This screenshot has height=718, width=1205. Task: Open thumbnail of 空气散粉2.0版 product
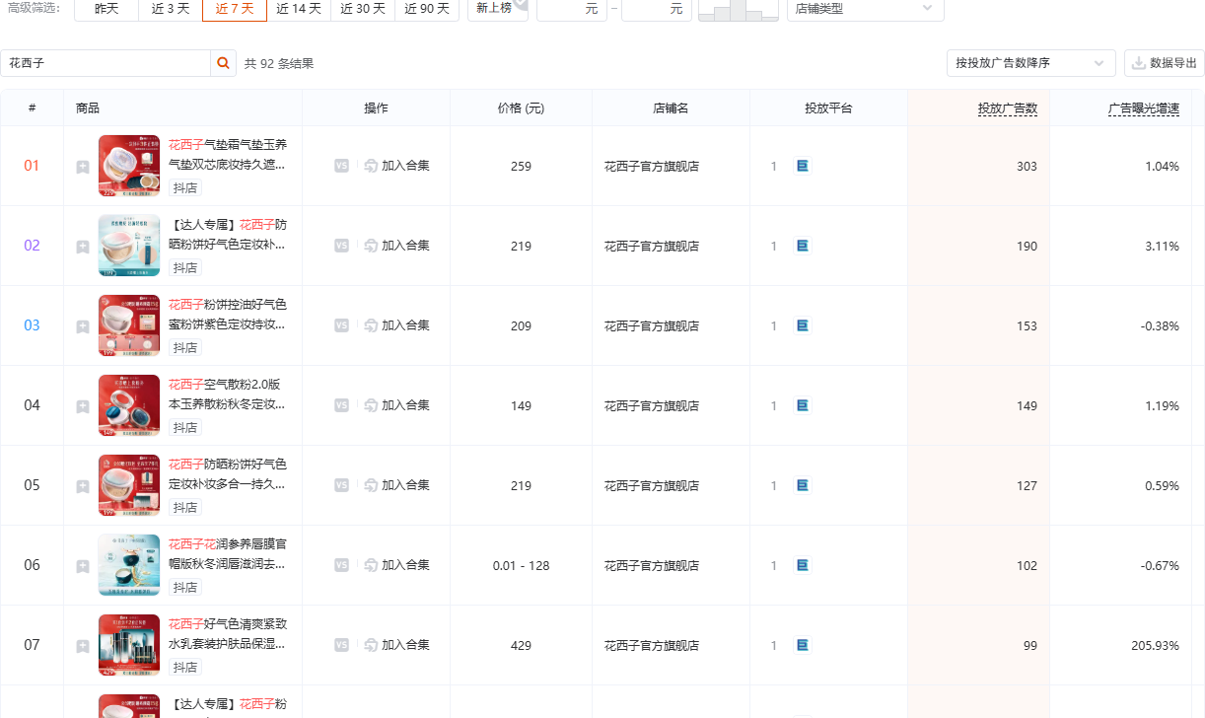point(129,405)
